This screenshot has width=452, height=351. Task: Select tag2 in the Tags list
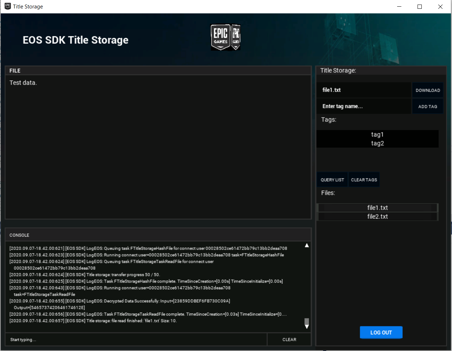pos(377,143)
